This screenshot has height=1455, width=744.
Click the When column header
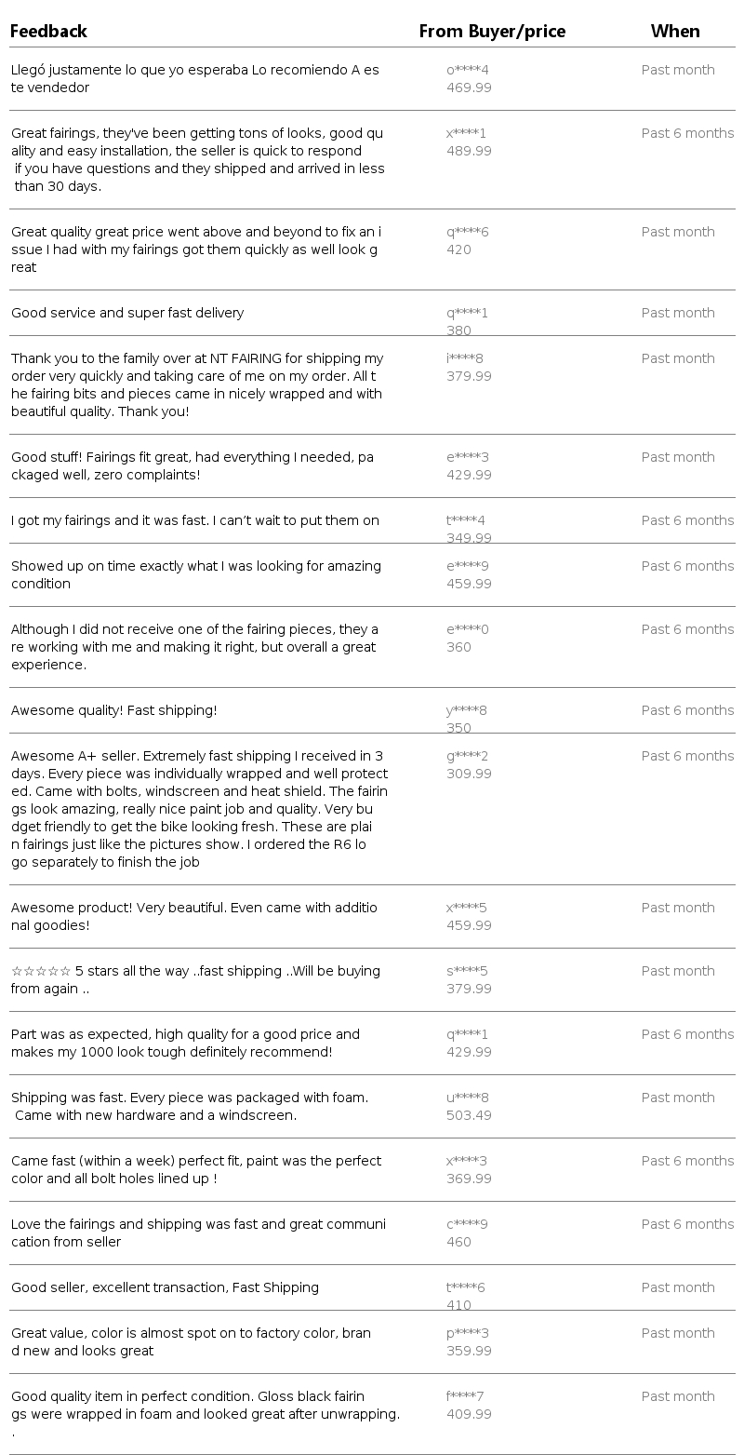(x=675, y=32)
